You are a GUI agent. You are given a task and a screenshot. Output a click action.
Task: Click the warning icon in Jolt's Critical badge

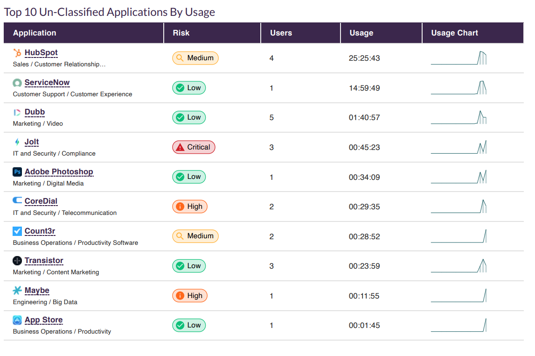[x=179, y=147]
